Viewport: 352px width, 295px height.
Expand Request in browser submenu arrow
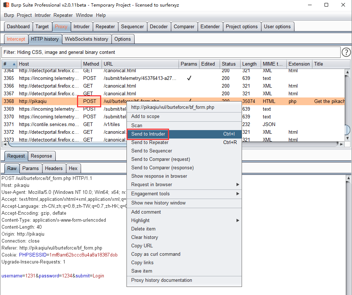(x=238, y=185)
